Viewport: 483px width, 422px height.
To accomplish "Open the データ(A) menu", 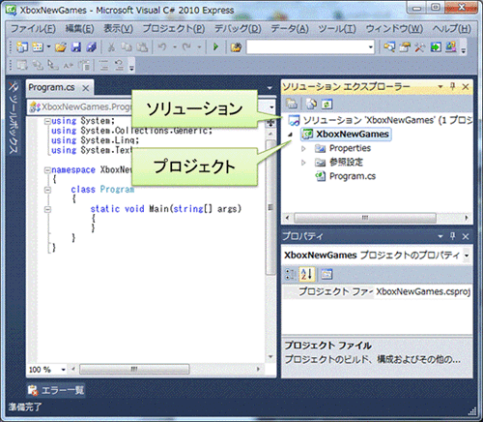I will pos(290,29).
